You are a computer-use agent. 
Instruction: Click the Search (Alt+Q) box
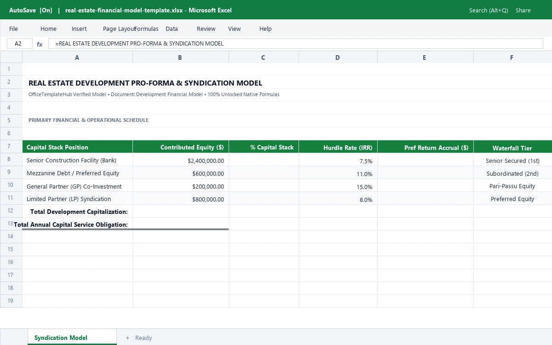489,10
